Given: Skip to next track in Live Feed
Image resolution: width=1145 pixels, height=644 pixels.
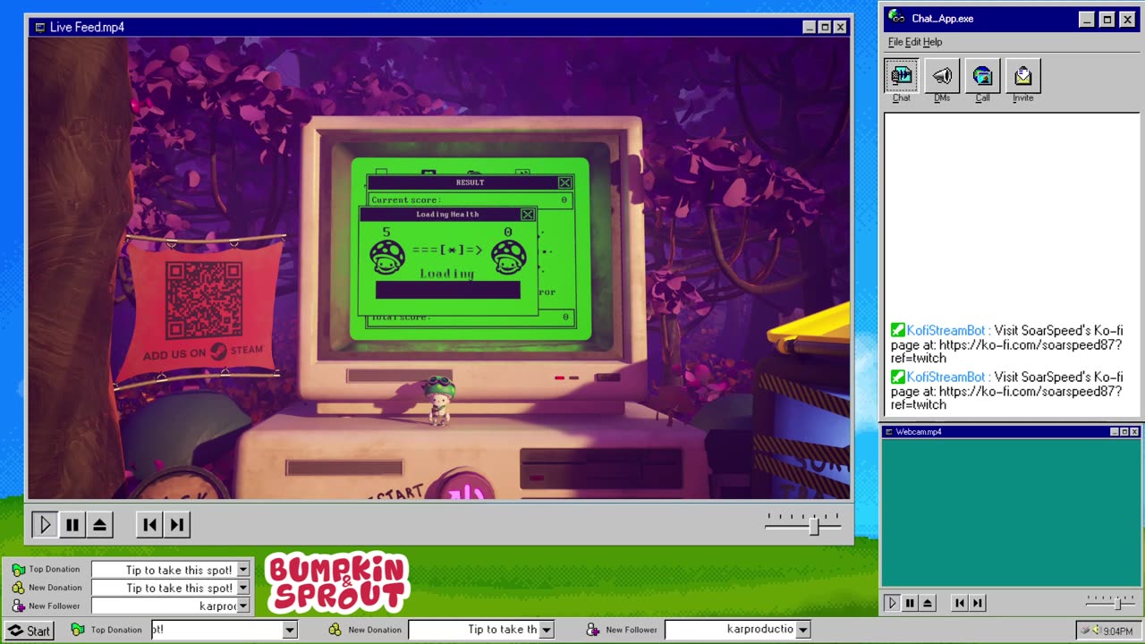Looking at the screenshot, I should click(x=176, y=525).
